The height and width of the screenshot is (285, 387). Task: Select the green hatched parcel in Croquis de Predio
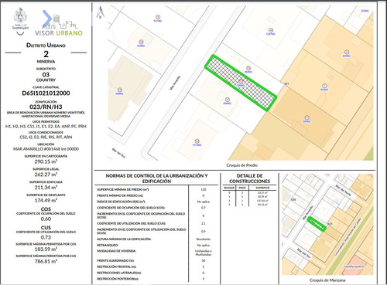pos(241,83)
